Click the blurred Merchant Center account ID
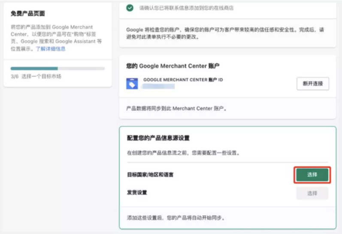342x234 pixels. [x=159, y=86]
